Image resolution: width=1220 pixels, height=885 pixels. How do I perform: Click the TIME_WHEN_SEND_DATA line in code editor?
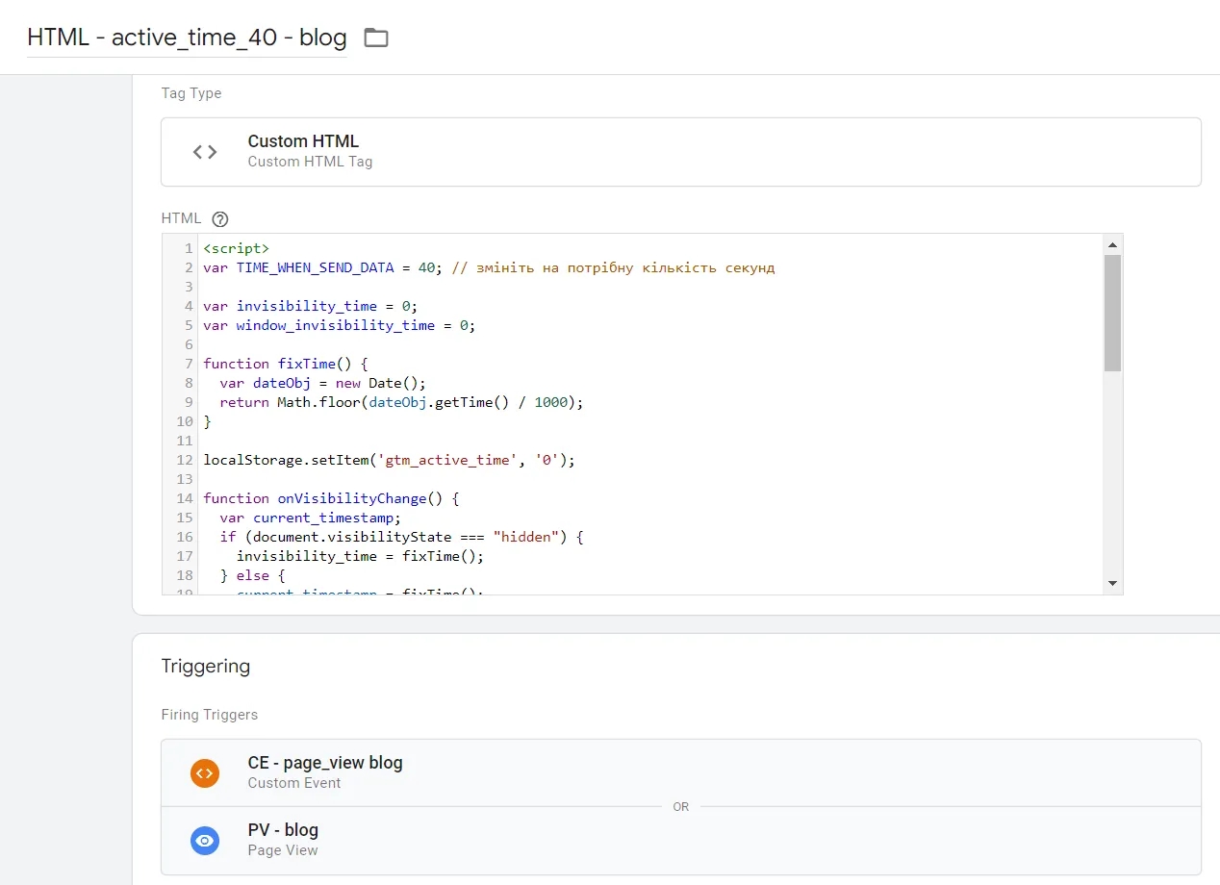(489, 267)
